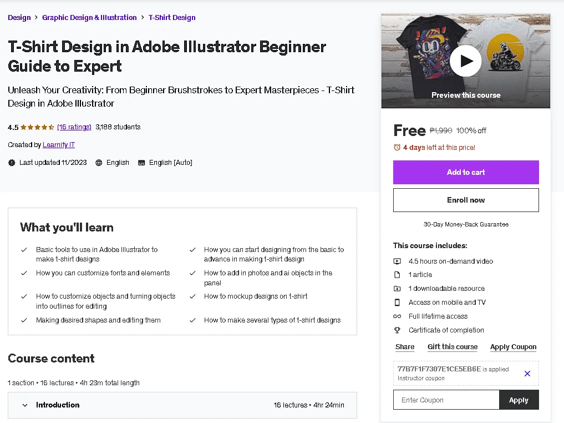The width and height of the screenshot is (564, 423).
Task: Click checkmark beside mockup designs item
Action: 192,296
